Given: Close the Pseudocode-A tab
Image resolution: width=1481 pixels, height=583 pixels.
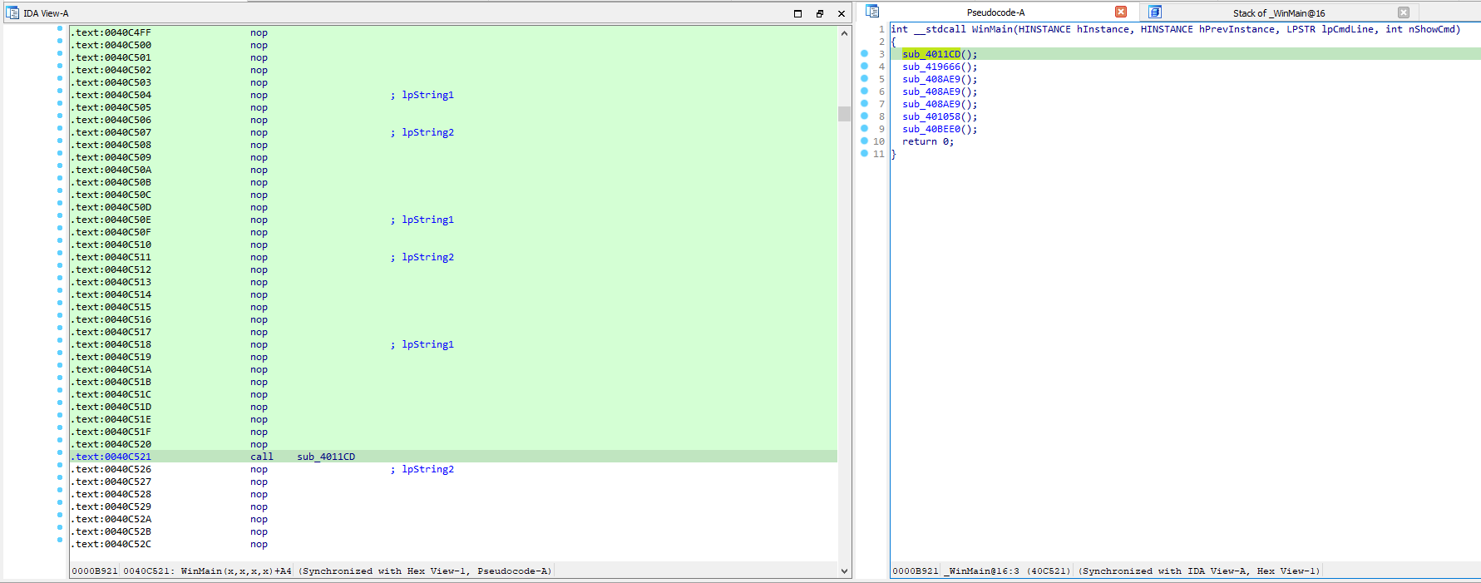Looking at the screenshot, I should (1121, 12).
